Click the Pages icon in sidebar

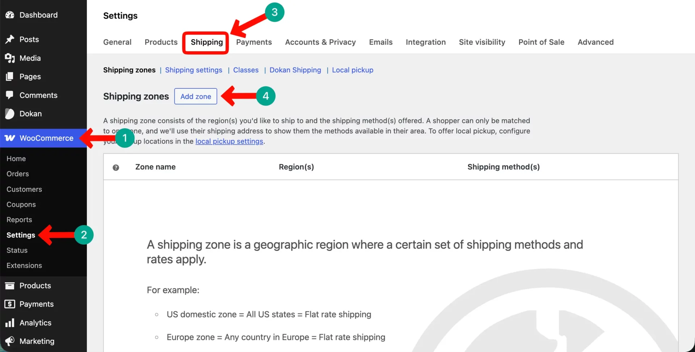click(x=10, y=76)
